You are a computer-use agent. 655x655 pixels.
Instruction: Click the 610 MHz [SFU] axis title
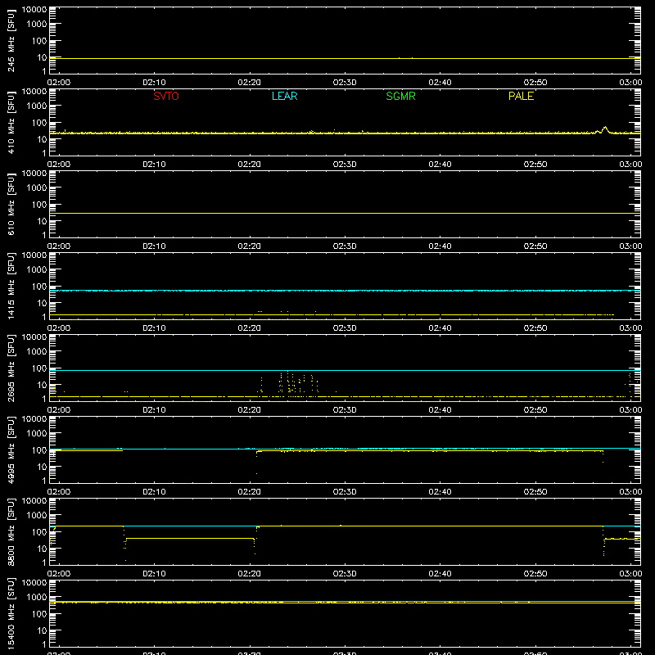11,205
